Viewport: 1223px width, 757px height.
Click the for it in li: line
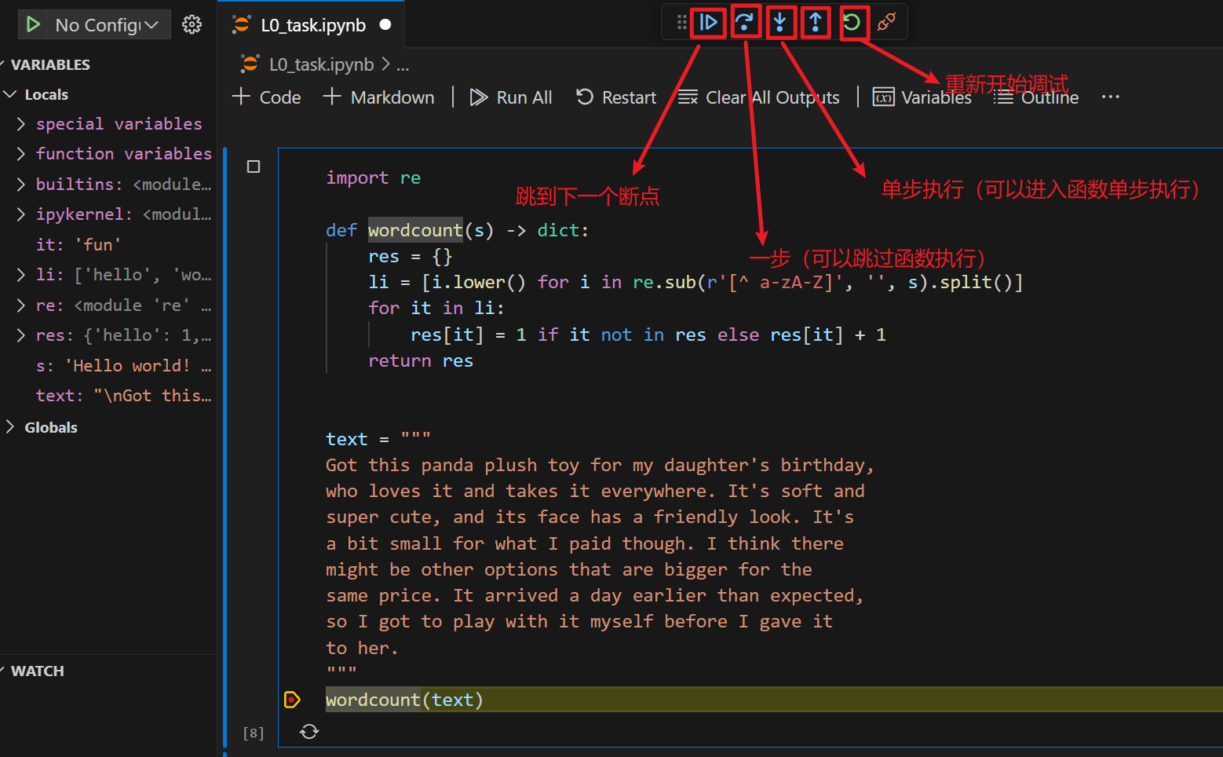pos(436,309)
